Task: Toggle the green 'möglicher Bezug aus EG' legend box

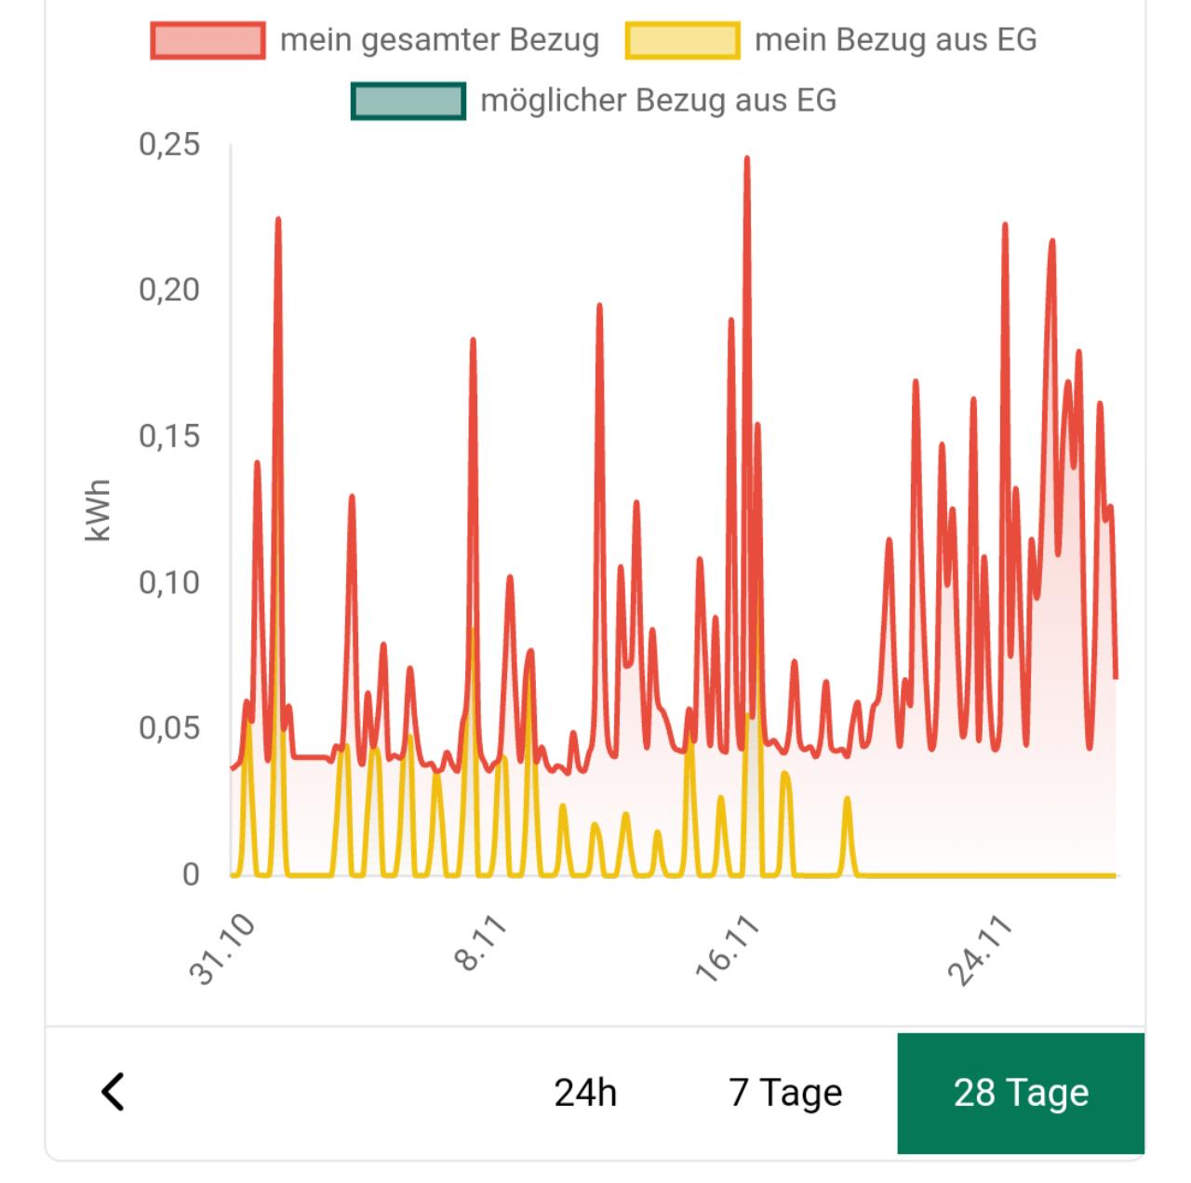Action: pos(408,101)
